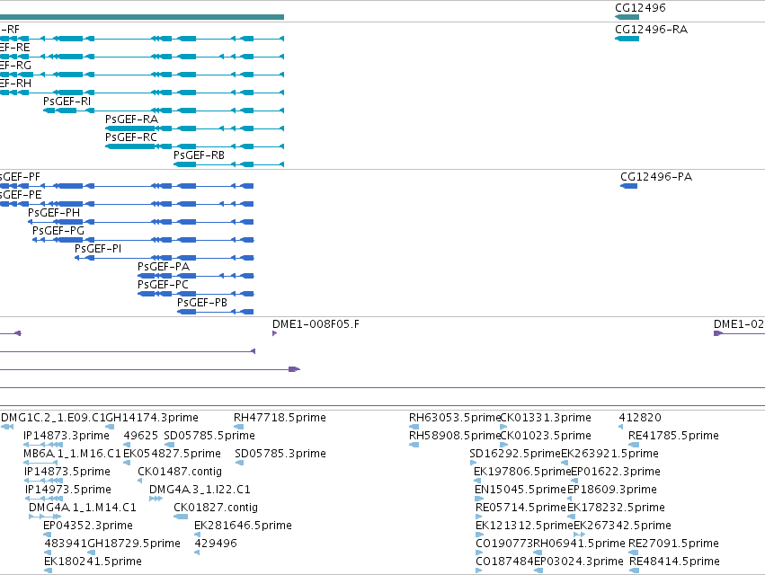The width and height of the screenshot is (765, 575).
Task: Select the EP04352.3prime EST label
Action: pos(88,526)
